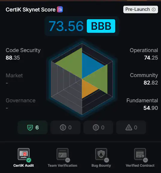The image size is (161, 173).
Task: Select the informational alerts circle-i counter
Action: (66, 128)
